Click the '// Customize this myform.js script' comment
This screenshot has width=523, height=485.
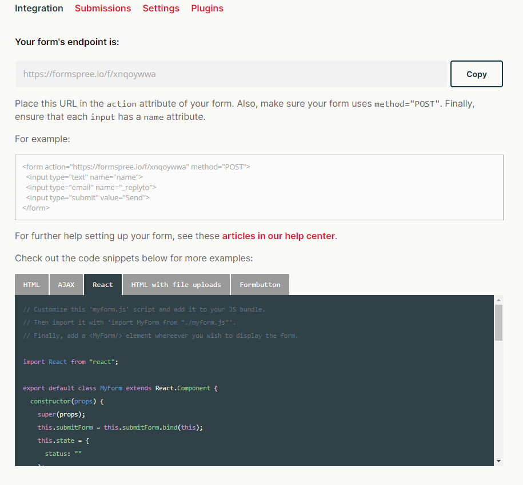144,309
